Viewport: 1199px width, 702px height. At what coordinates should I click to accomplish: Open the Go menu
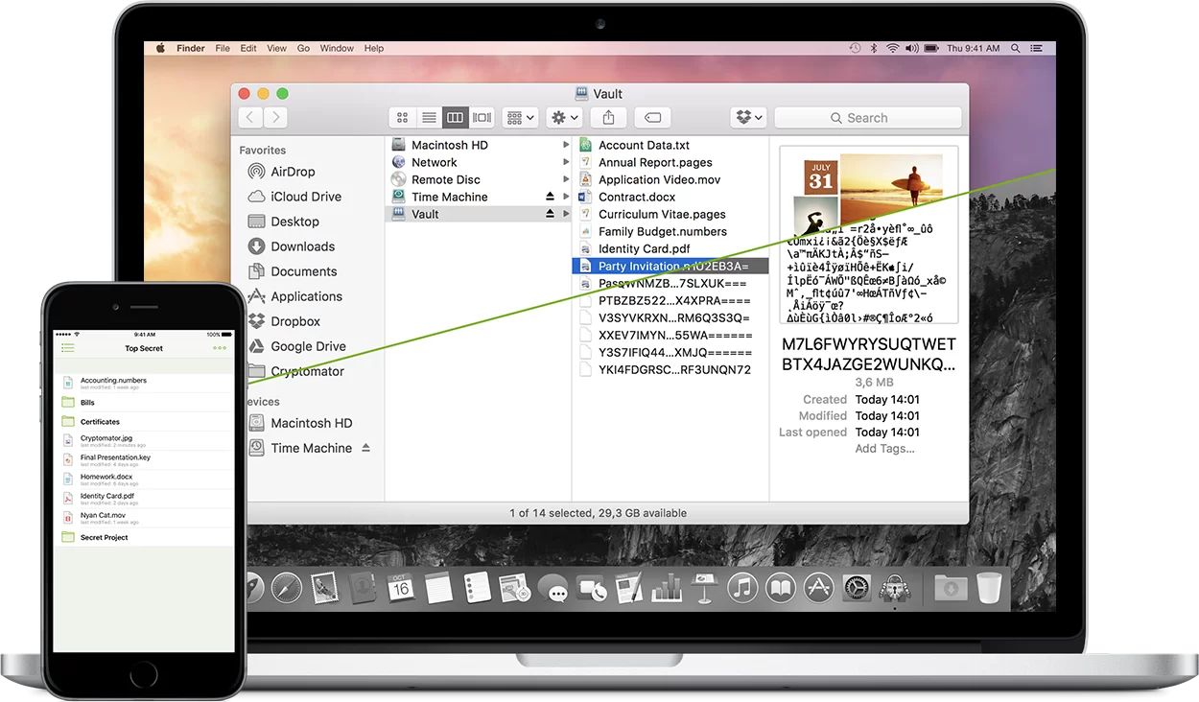coord(303,48)
